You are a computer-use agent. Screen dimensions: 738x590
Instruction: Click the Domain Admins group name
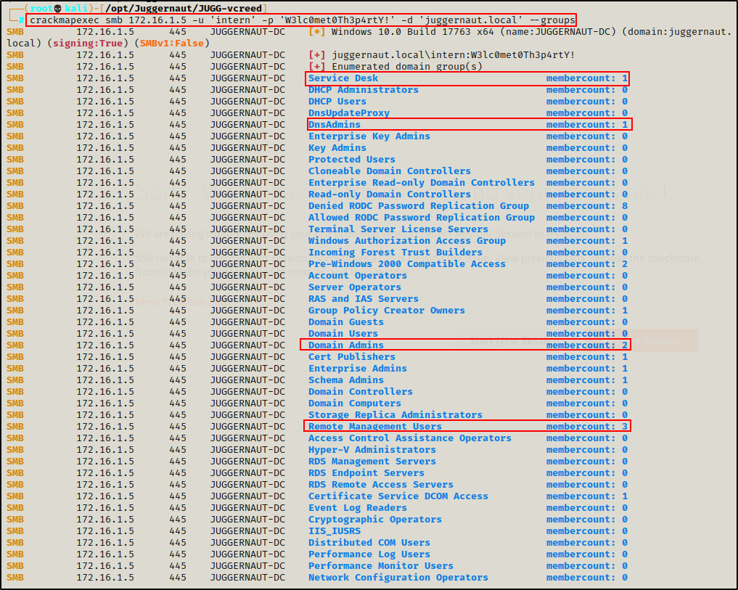pos(345,345)
